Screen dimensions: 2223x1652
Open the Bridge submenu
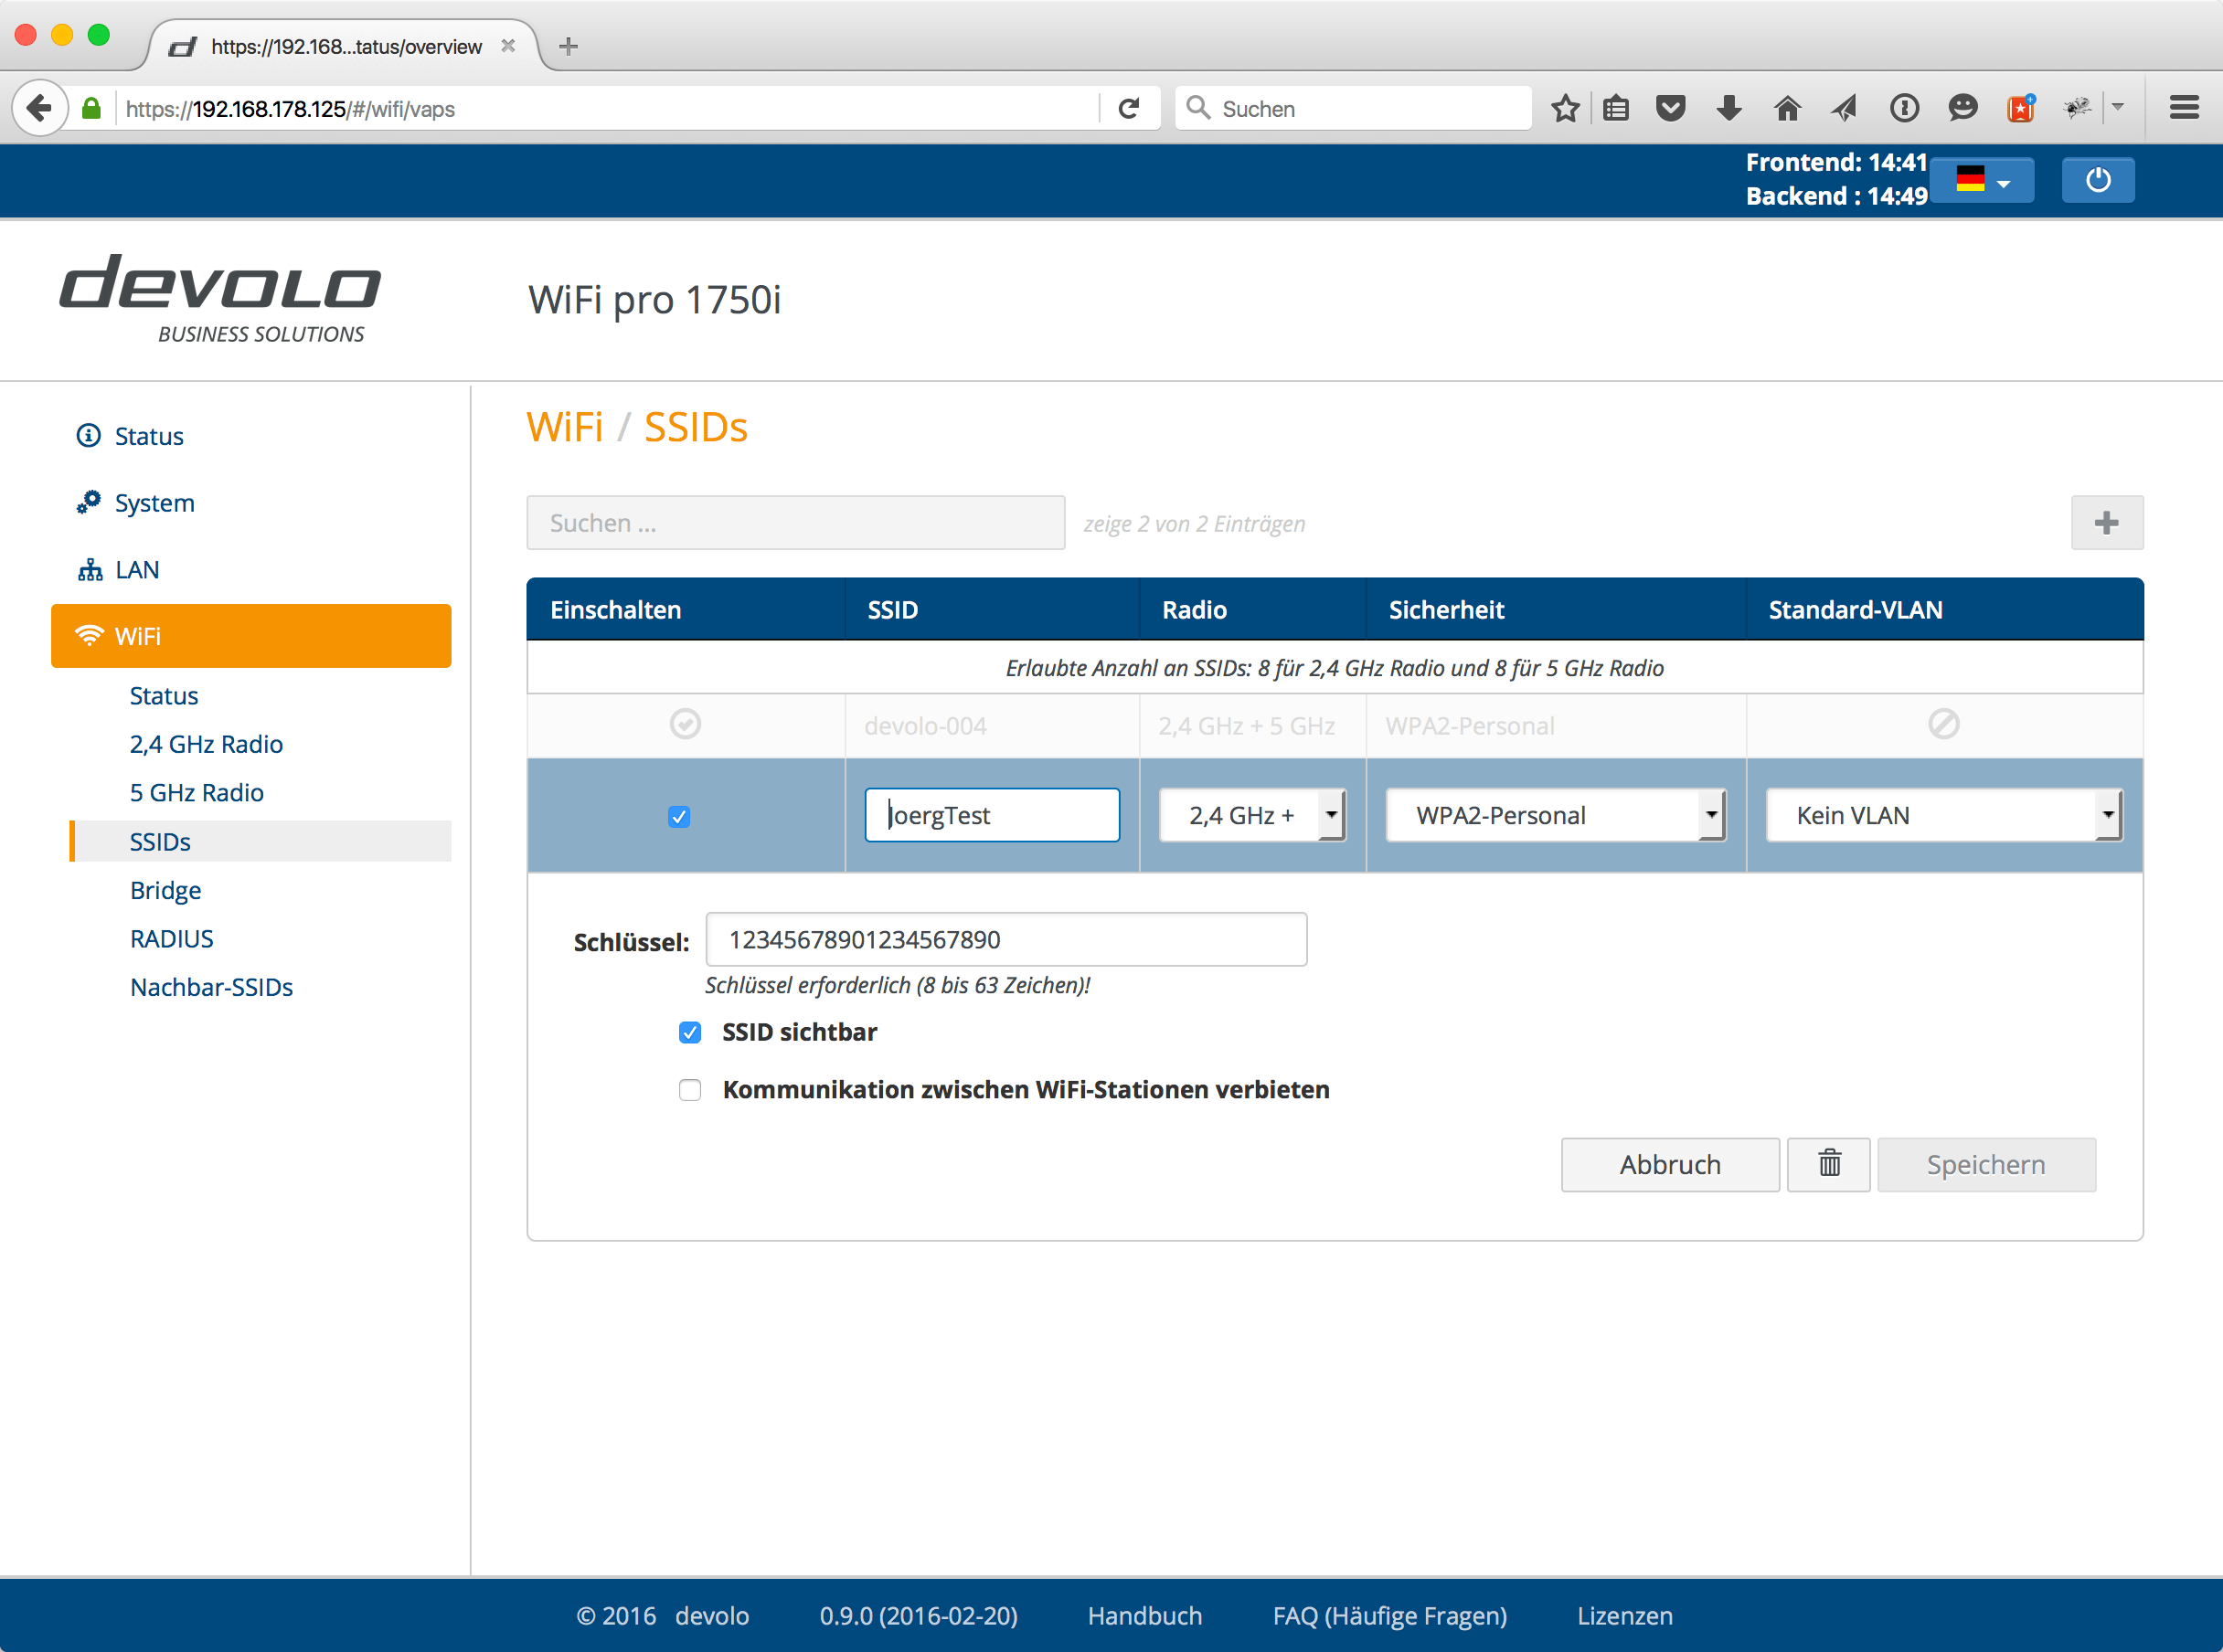click(x=166, y=890)
